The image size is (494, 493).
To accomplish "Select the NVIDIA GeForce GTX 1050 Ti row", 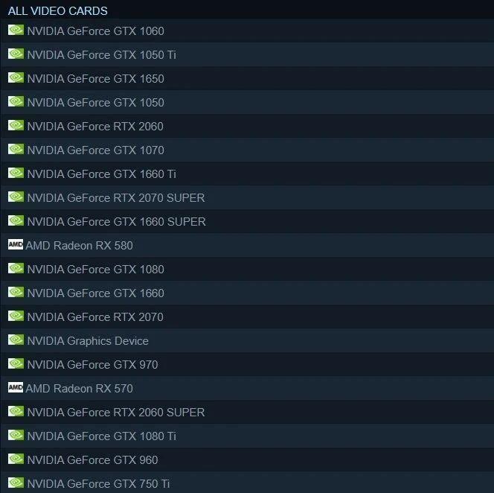I will pyautogui.click(x=247, y=54).
